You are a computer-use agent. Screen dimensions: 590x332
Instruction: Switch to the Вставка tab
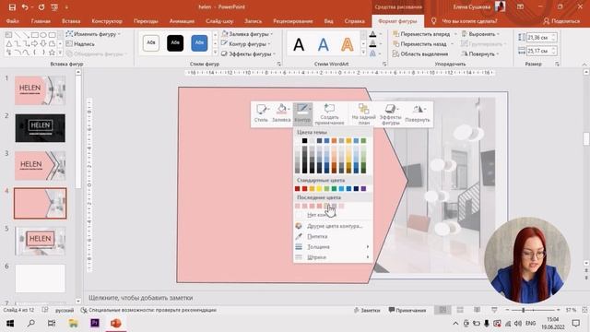pos(71,21)
